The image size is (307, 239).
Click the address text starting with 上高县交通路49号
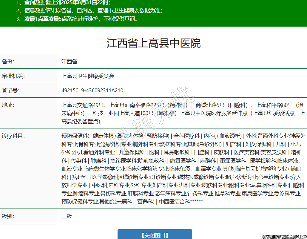[183, 113]
